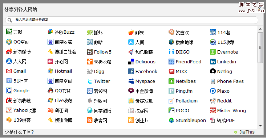Click the scrollbar down arrow

[x=260, y=126]
